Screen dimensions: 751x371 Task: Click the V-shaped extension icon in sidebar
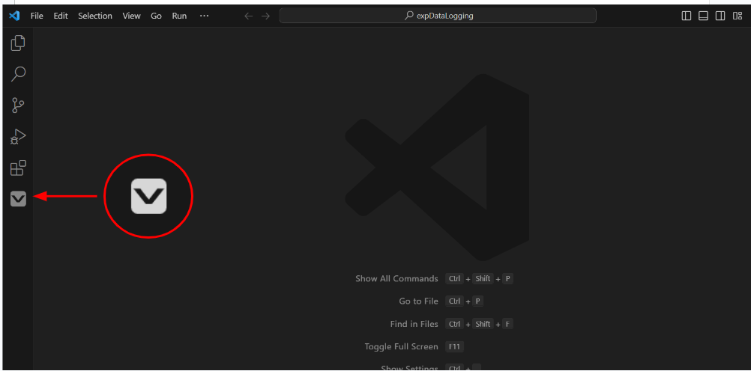(18, 198)
